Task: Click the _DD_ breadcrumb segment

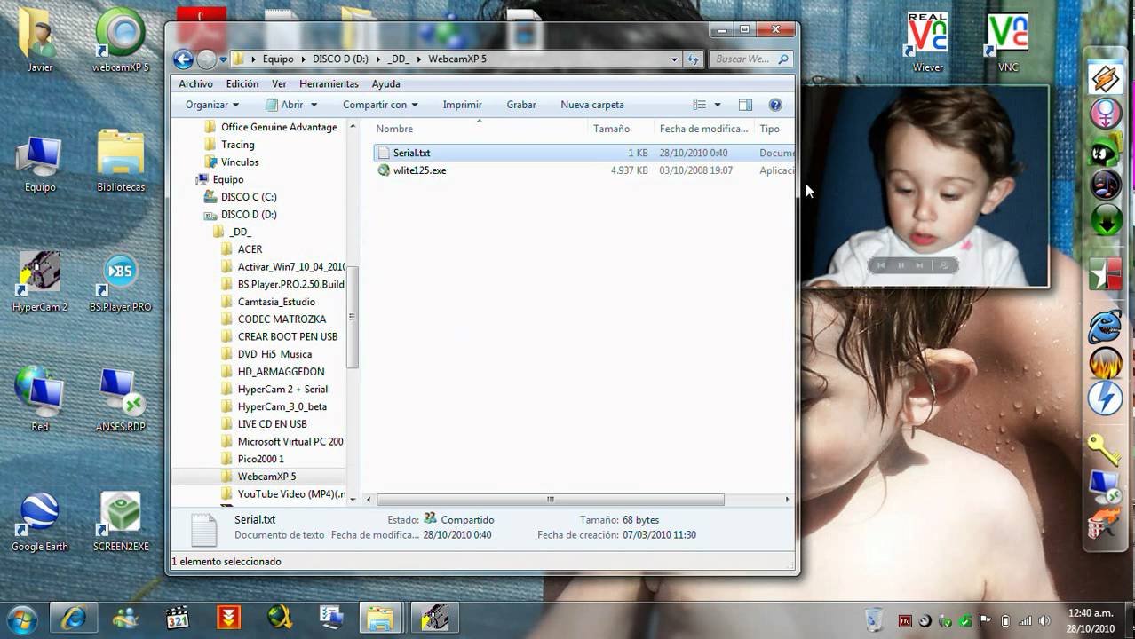Action: tap(399, 59)
